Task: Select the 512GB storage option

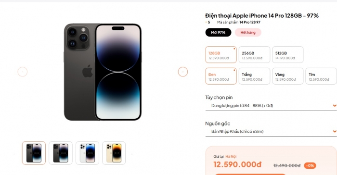Action: (288, 55)
